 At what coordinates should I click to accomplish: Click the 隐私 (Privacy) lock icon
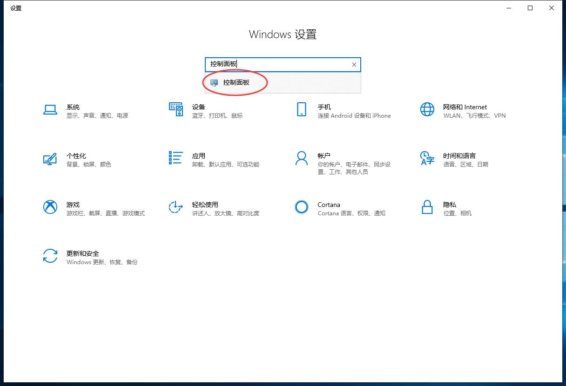point(427,207)
